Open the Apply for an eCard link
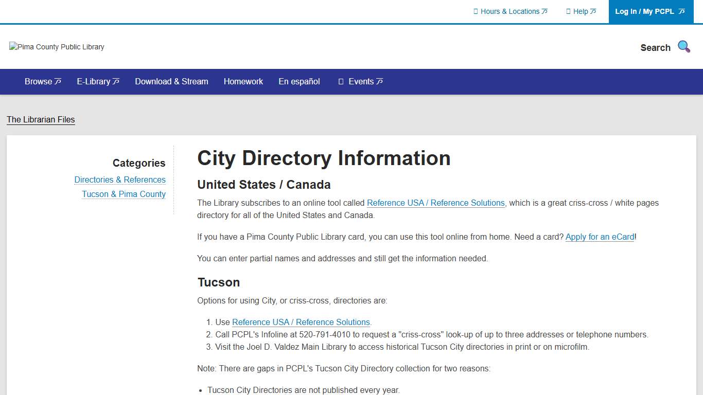 click(599, 237)
